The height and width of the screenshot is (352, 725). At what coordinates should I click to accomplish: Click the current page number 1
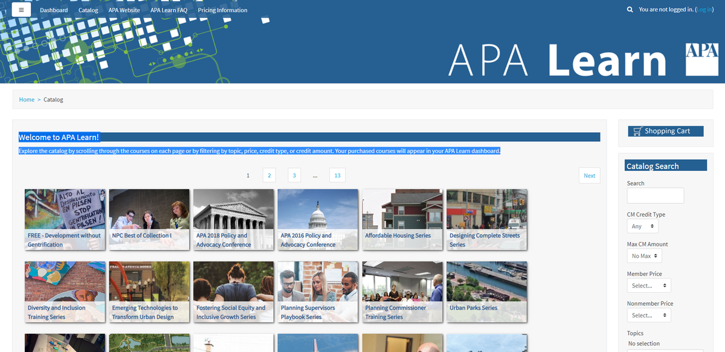[x=248, y=176]
